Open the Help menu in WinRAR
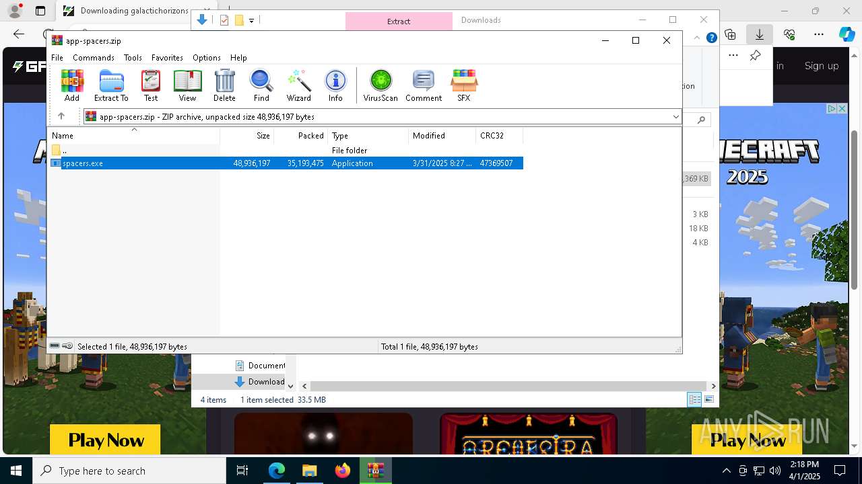This screenshot has height=484, width=862. [238, 58]
